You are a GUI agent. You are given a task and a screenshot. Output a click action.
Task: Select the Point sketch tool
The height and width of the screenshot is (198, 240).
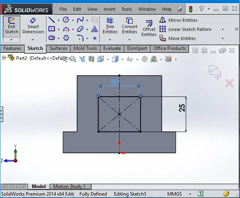click(95, 38)
